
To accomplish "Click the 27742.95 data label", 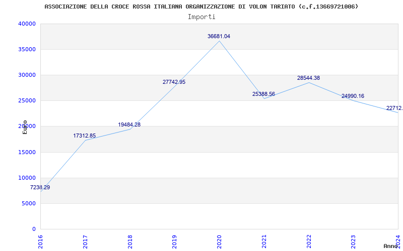I will click(x=174, y=82).
